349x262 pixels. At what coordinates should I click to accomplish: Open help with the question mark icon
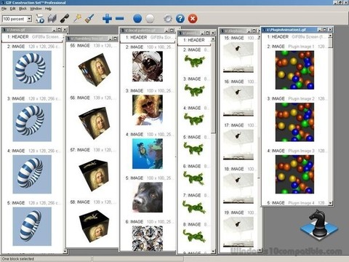[x=180, y=19]
